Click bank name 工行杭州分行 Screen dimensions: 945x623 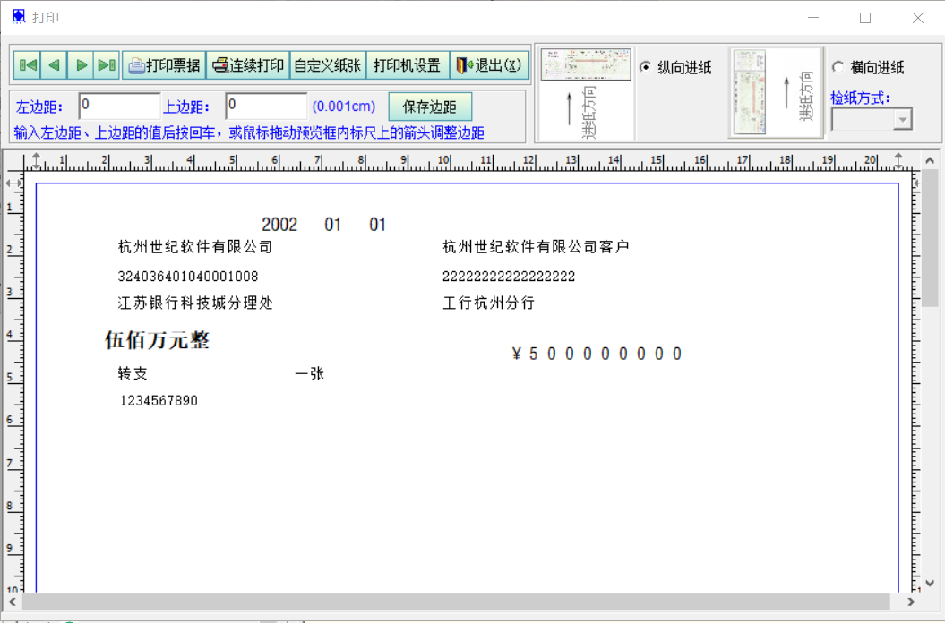click(488, 303)
